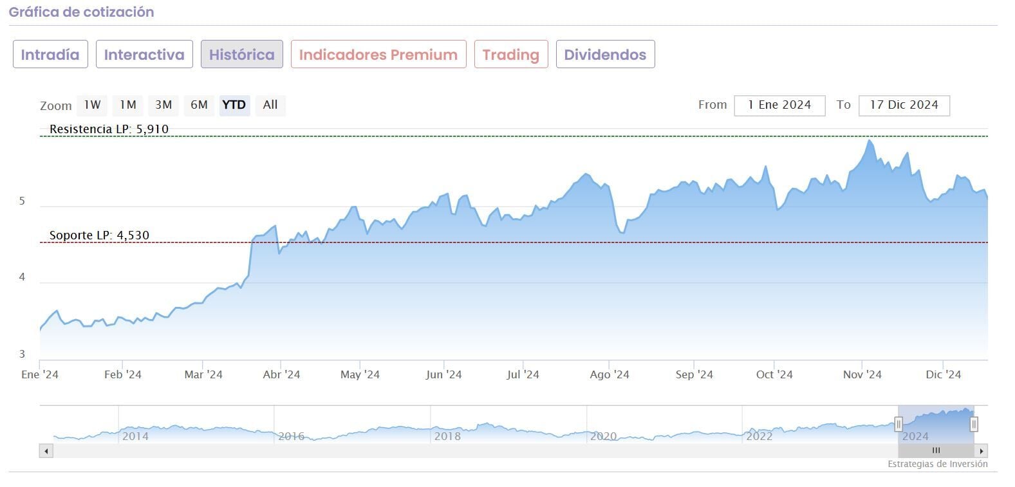Screen dimensions: 1015x487
Task: Show All historical data range
Action: (270, 105)
